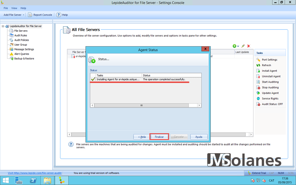
Task: Click file server list scroll right arrow
Action: coord(251,134)
